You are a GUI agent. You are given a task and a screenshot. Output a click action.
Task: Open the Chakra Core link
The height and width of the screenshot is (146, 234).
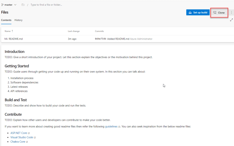(18, 142)
